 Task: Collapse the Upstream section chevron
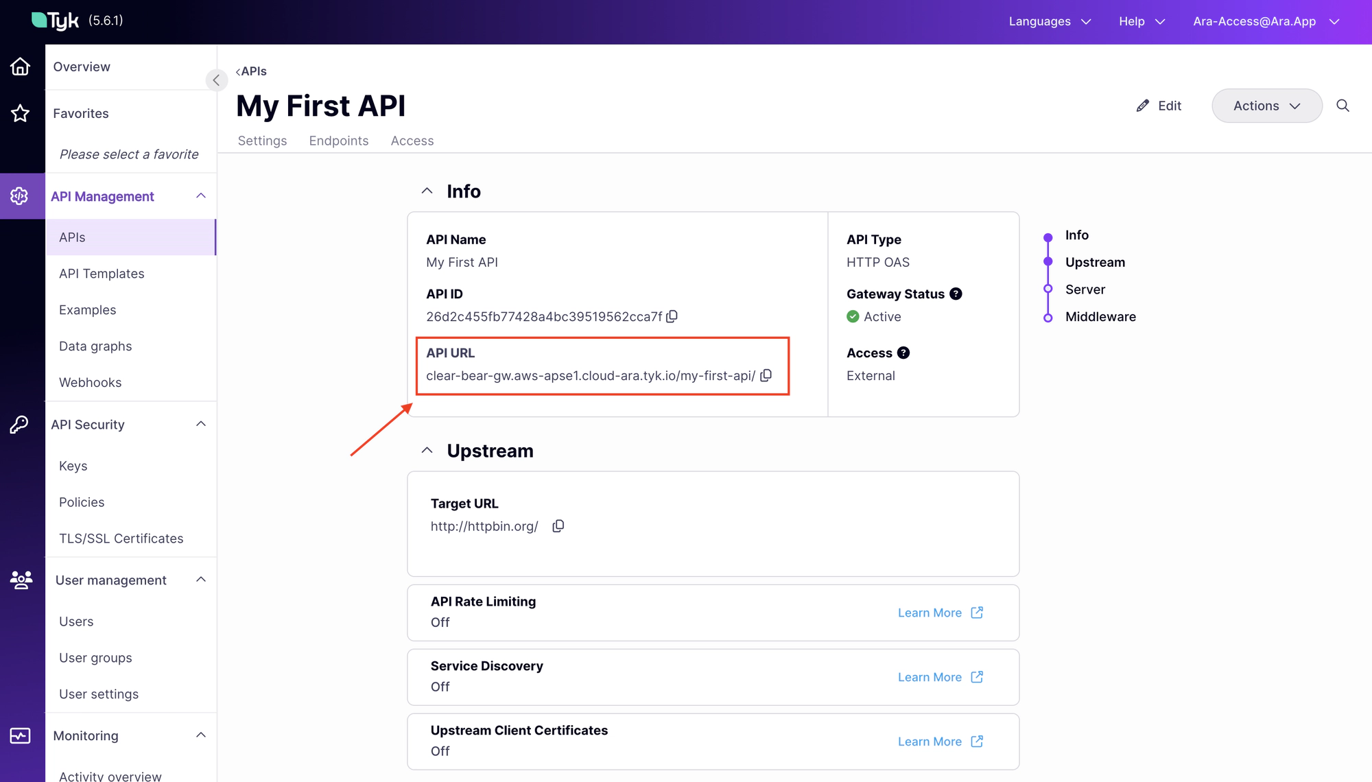coord(428,451)
